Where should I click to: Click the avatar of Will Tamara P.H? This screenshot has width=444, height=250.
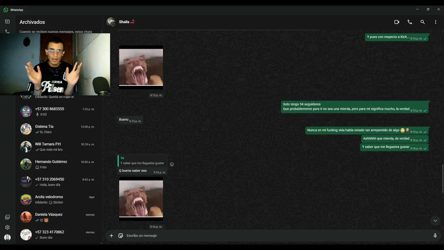point(26,147)
